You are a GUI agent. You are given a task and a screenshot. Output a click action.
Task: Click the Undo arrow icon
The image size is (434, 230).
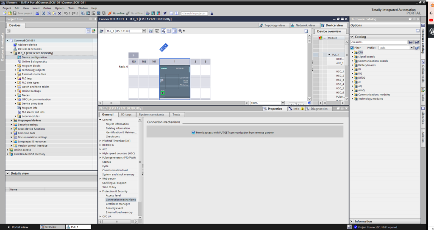66,13
